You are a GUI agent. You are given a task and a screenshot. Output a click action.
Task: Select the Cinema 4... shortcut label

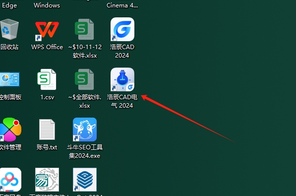[x=122, y=5]
